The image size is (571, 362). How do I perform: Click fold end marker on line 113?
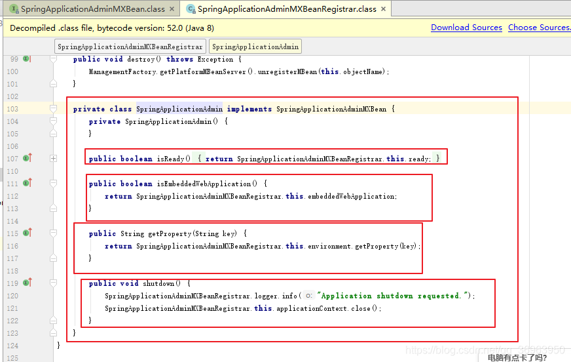(x=53, y=208)
